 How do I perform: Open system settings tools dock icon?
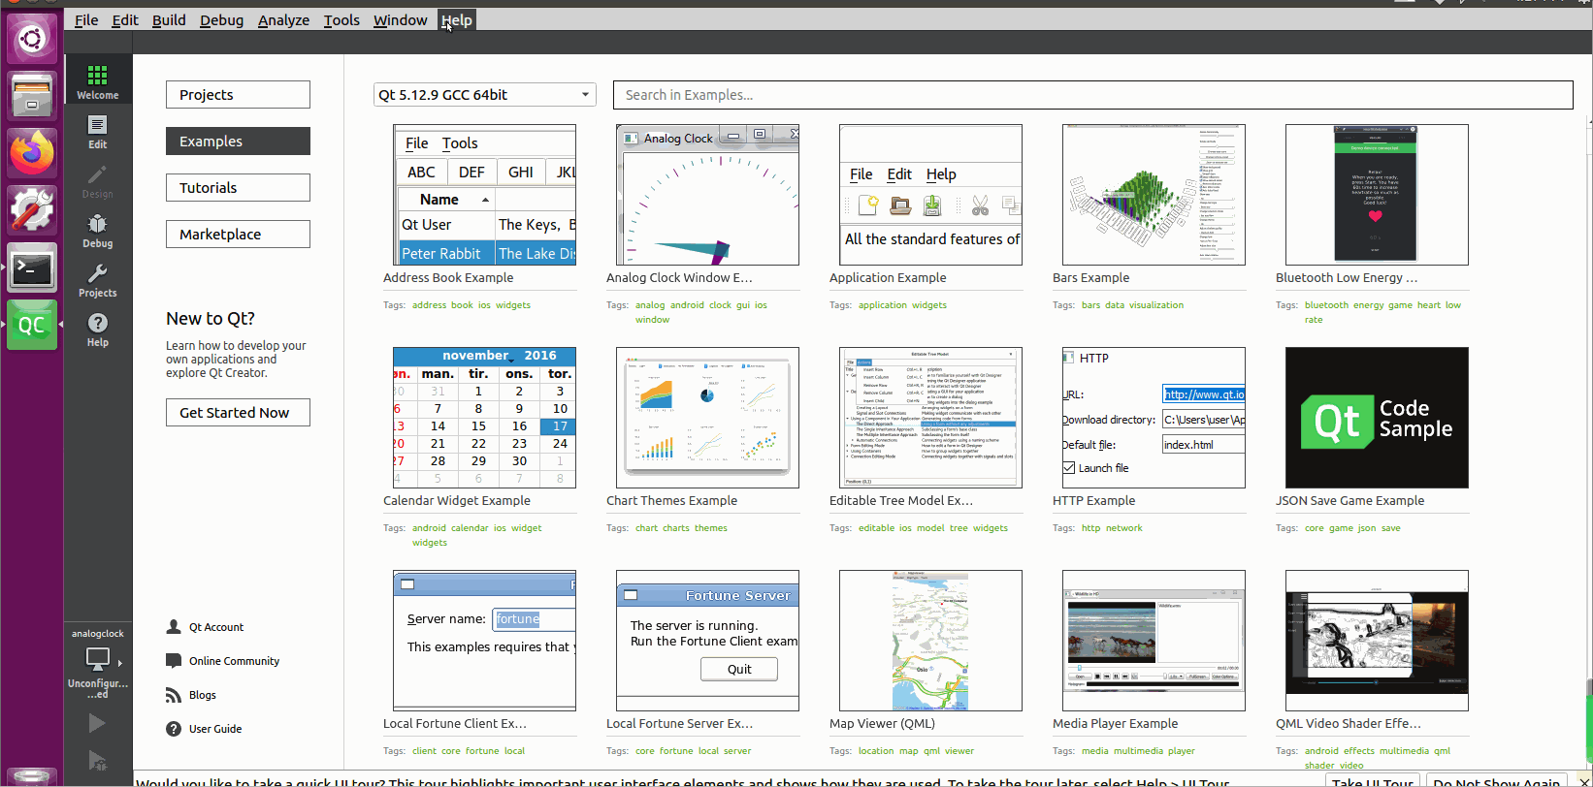[x=32, y=210]
